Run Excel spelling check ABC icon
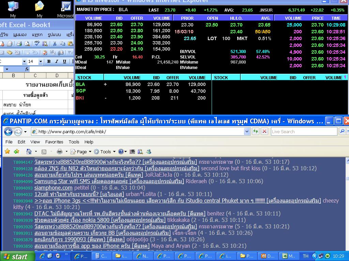This screenshot has width=349, height=261. [x=37, y=43]
